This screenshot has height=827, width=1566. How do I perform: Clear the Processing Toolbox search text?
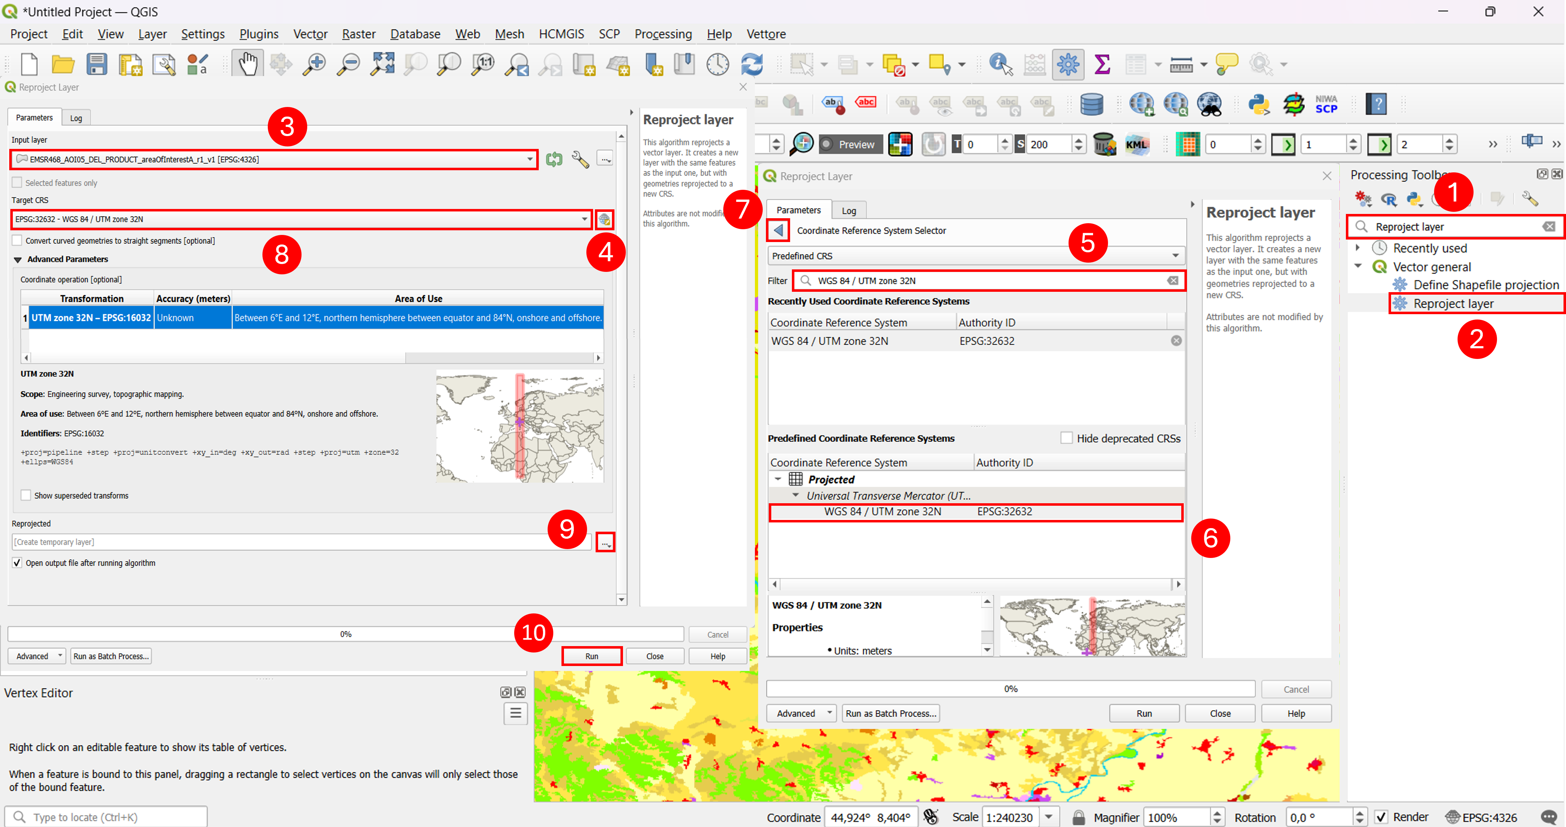click(x=1548, y=227)
